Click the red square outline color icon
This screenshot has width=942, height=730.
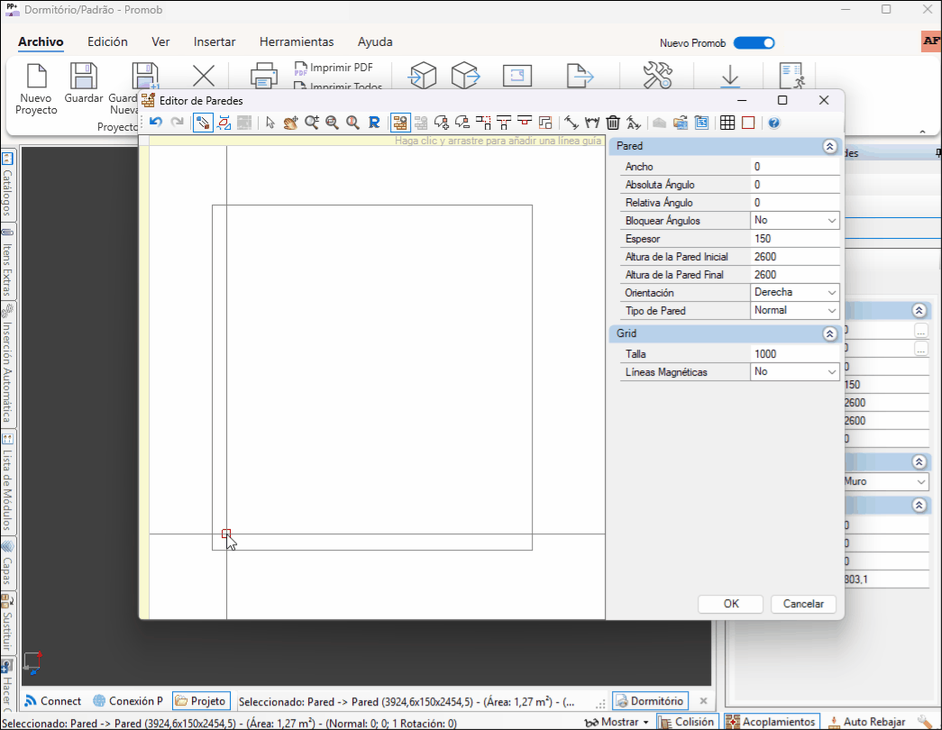[747, 123]
